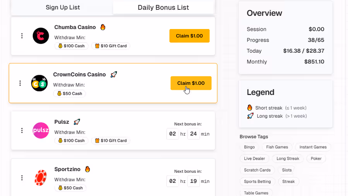Screen dimensions: 348x196
Task: Open CrownCoins Casino three-dot options menu
Action: tap(20, 83)
